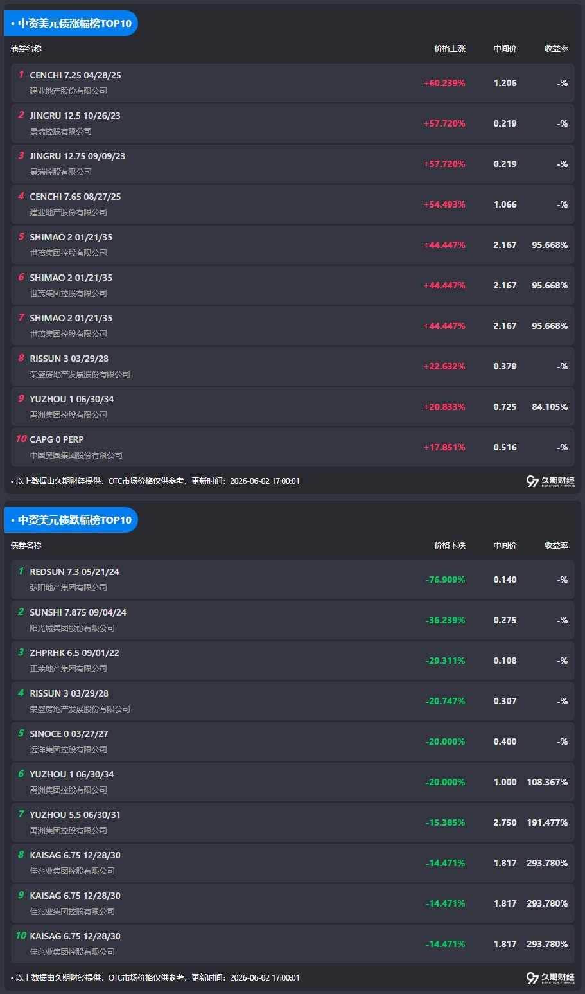The width and height of the screenshot is (585, 994).
Task: Click the +60.239% price gain value
Action: 444,83
